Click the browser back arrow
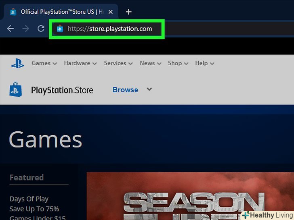The height and width of the screenshot is (220, 294). pyautogui.click(x=10, y=29)
